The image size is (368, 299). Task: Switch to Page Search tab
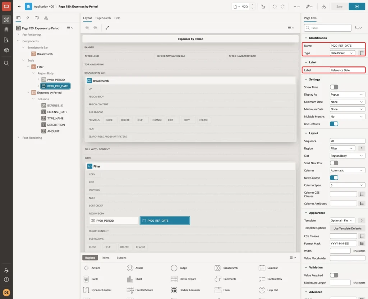(103, 18)
